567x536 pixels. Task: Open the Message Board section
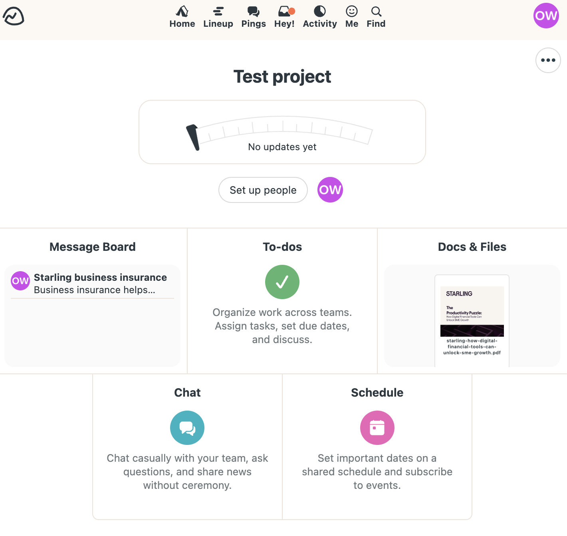click(92, 246)
